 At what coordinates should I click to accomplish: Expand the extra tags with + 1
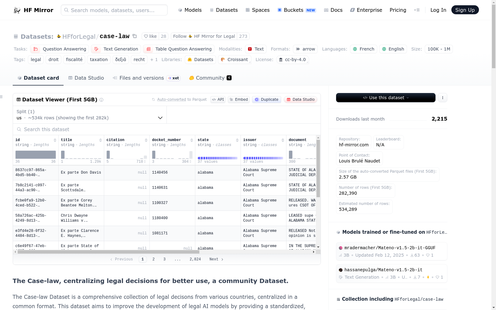[154, 60]
